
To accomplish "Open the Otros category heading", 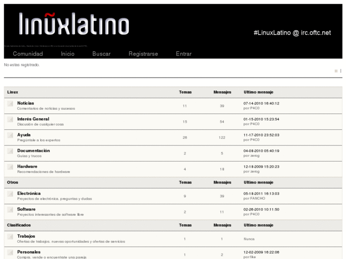I will [12, 182].
